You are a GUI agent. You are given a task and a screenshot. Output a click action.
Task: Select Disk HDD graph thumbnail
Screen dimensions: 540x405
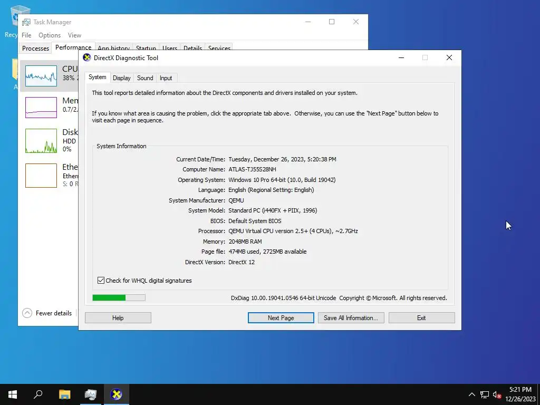tap(41, 141)
